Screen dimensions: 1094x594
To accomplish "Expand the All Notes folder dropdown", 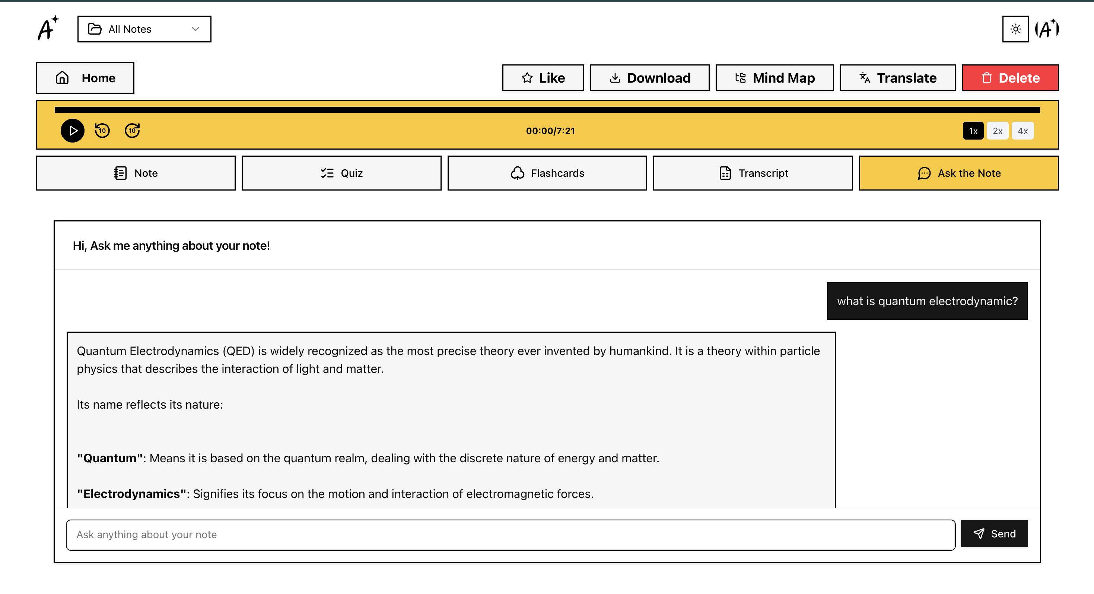I will [x=144, y=29].
